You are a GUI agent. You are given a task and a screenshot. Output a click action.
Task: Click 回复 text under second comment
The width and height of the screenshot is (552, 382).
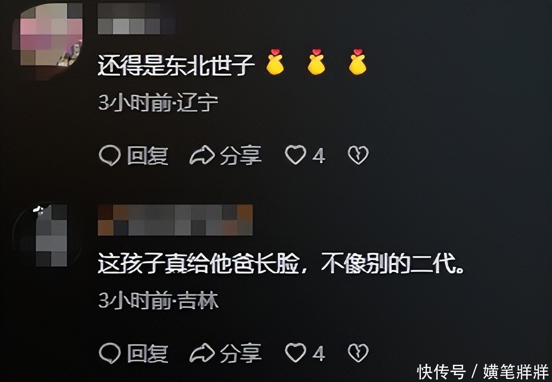pos(147,354)
